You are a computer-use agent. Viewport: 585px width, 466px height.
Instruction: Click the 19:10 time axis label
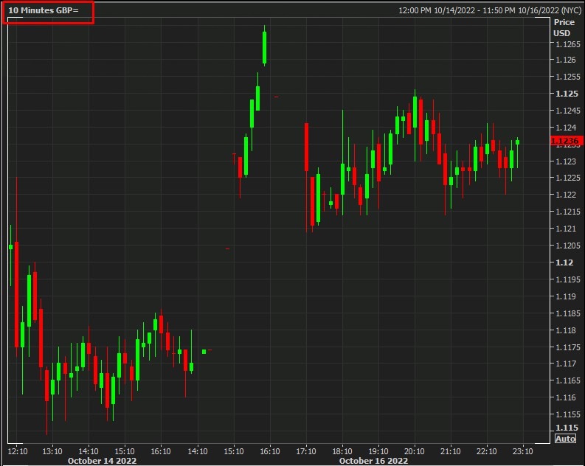tap(378, 451)
